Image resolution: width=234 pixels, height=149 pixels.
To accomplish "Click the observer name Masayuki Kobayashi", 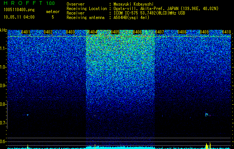I will point(134,4).
